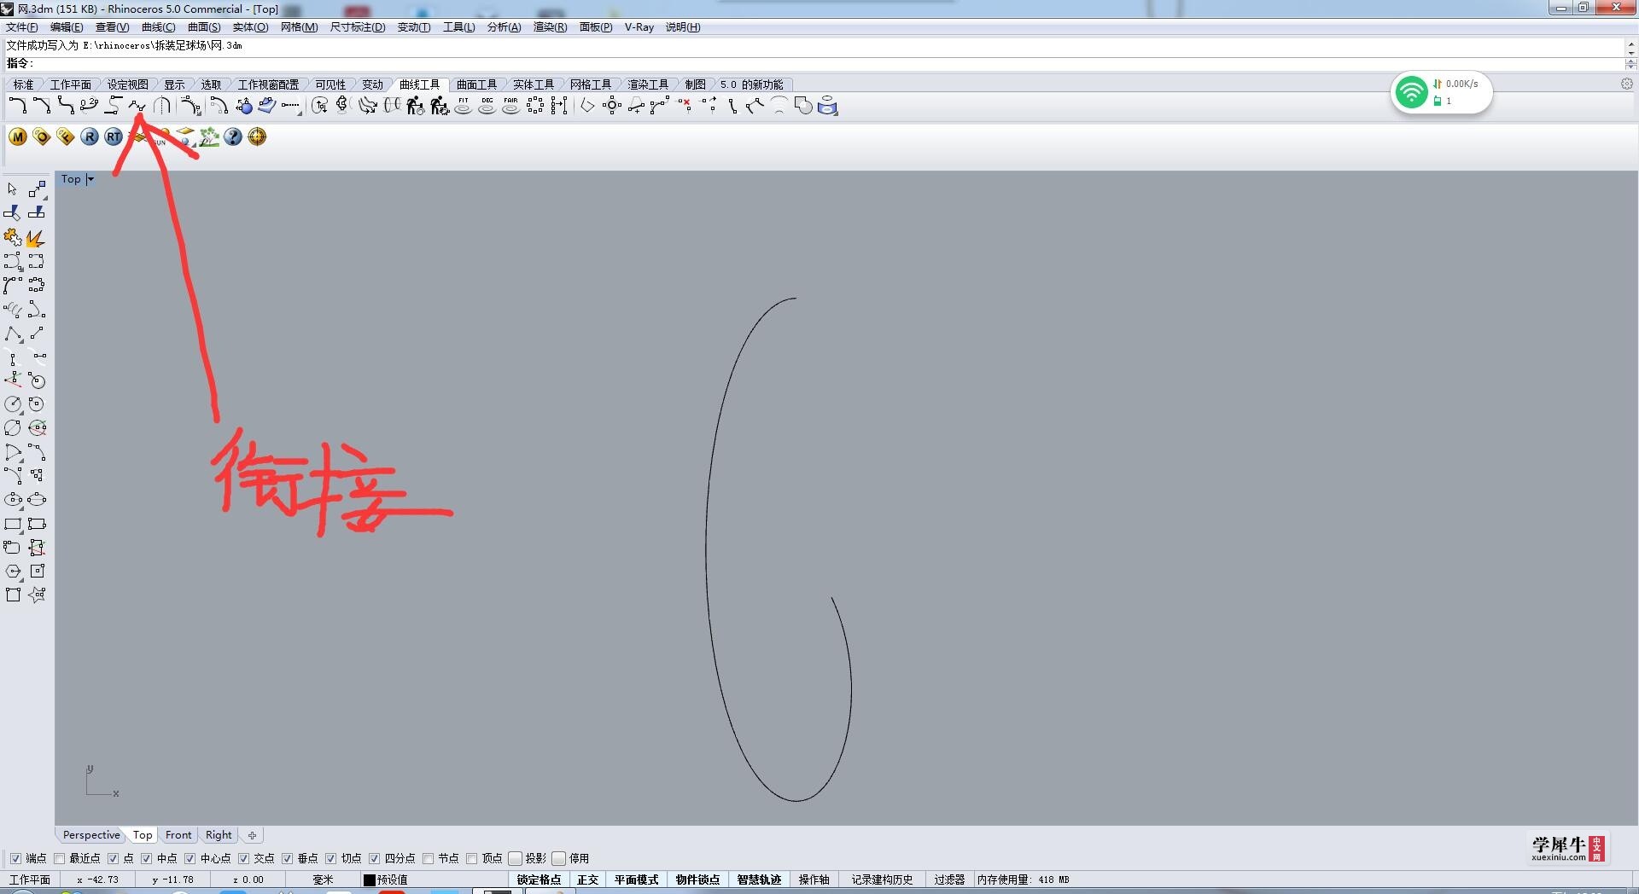Click the Match curve (衔接) icon
1639x894 pixels.
point(137,106)
